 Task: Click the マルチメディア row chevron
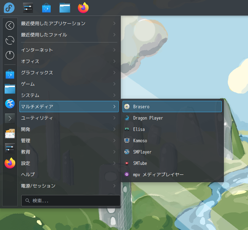[114, 107]
